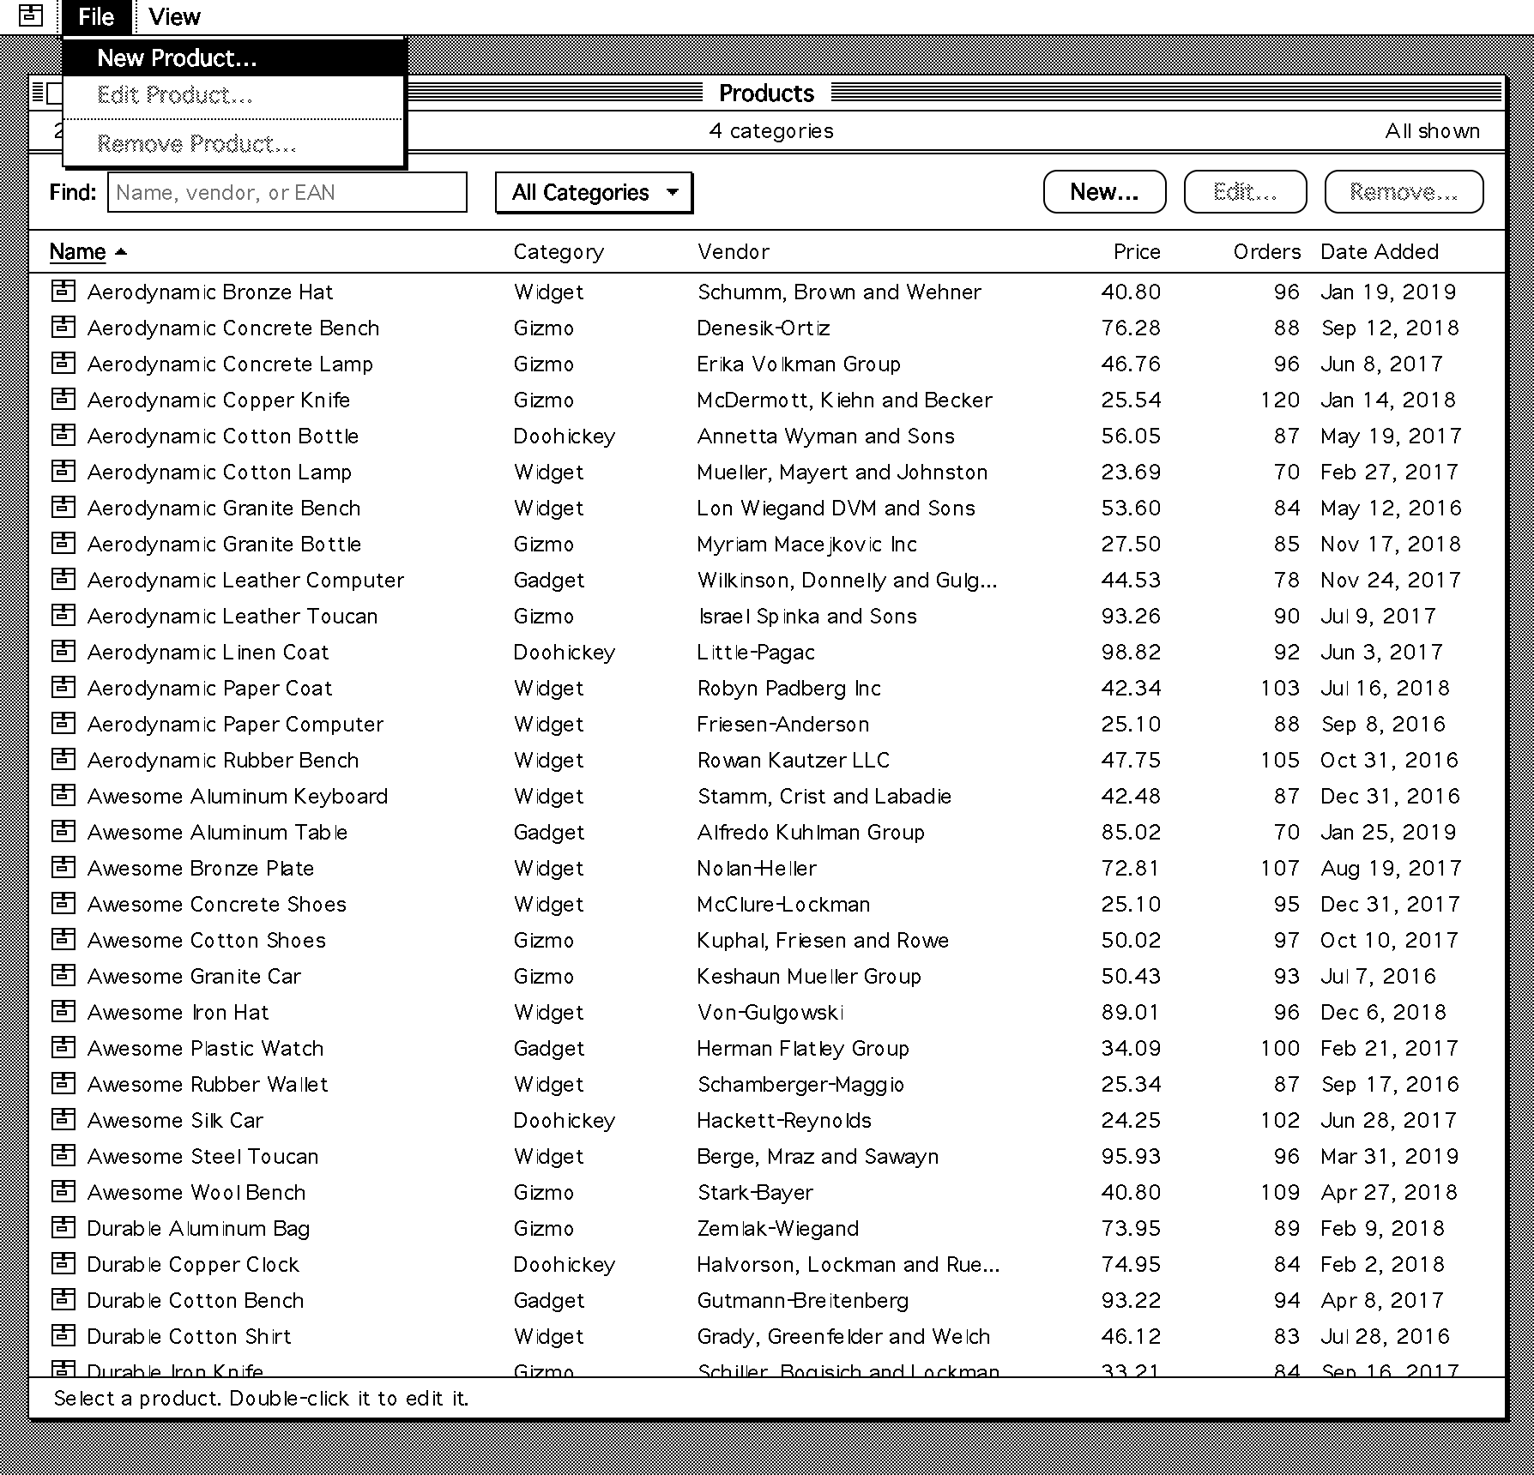Click the Stark-Bayer vendor cell
Screen dimensions: 1534x1475
click(755, 1192)
